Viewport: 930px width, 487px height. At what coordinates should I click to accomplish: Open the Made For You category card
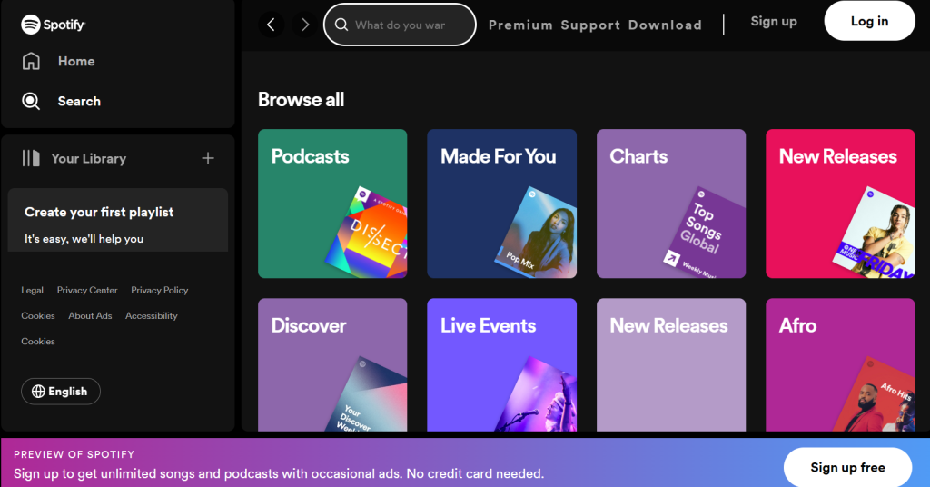(501, 204)
